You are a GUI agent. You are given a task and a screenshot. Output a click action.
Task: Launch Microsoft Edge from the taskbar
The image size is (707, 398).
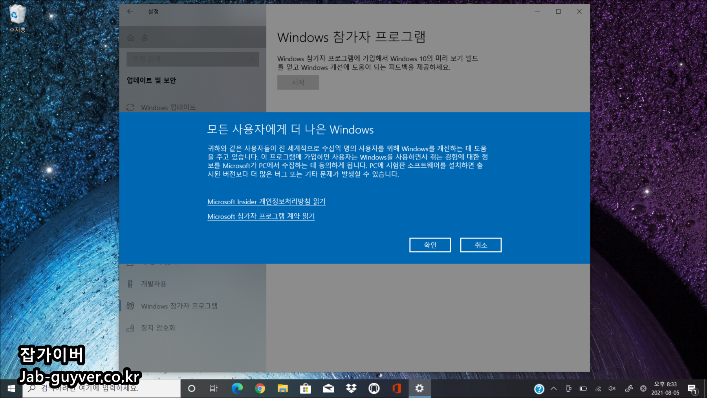[237, 389]
